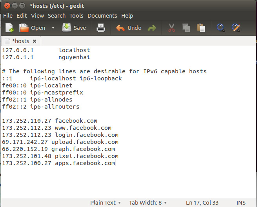The width and height of the screenshot is (257, 207).
Task: Expand the Open recent files arrow
Action: (53, 28)
